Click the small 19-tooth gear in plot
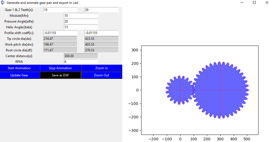The image size is (270, 142). [x=180, y=90]
